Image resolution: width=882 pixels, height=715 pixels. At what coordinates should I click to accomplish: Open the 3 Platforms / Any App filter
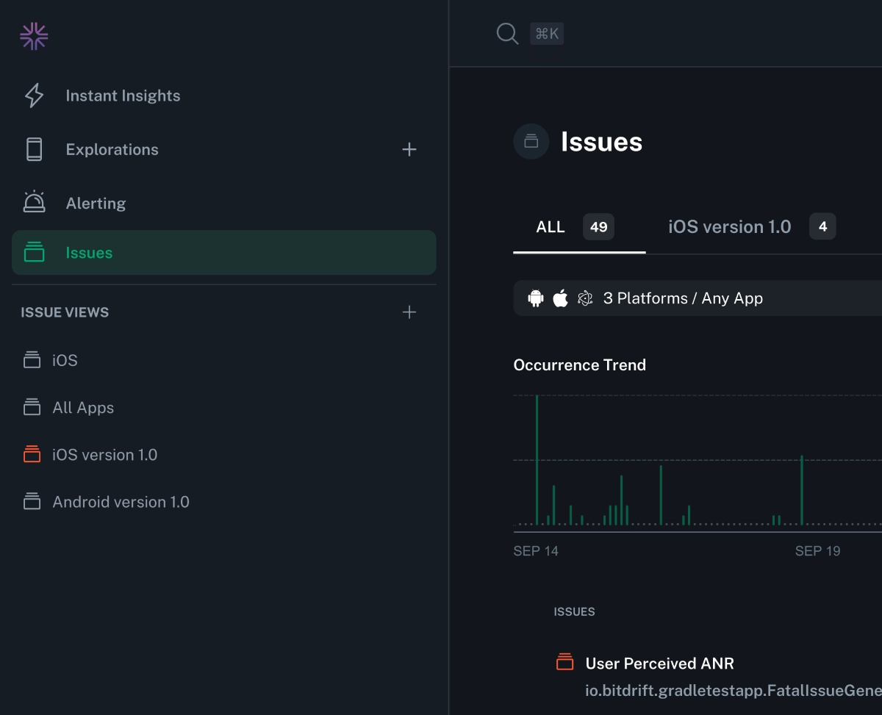tap(684, 298)
